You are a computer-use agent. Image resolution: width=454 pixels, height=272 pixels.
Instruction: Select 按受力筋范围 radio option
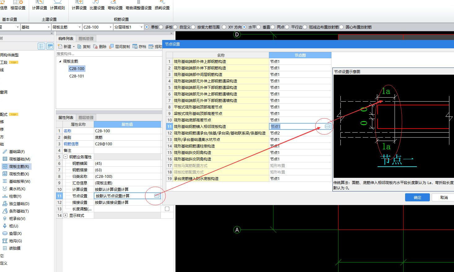tap(193, 27)
